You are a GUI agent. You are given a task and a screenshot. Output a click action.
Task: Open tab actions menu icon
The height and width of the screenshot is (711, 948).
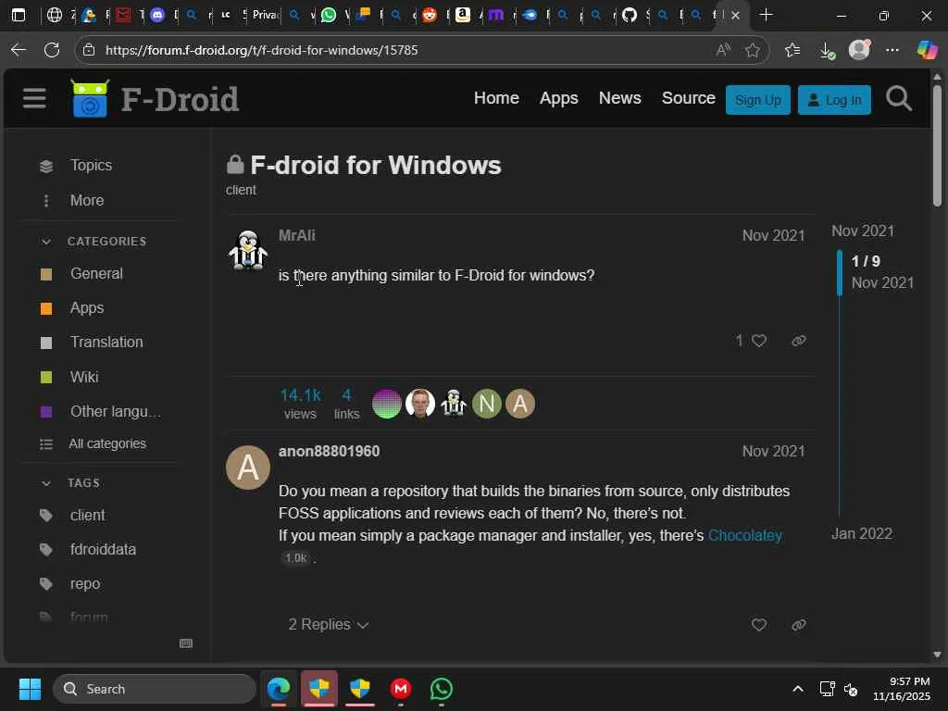[x=19, y=15]
